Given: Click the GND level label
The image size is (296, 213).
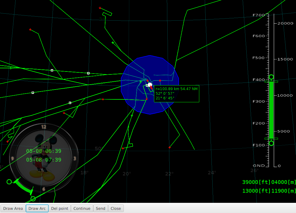Looking at the screenshot, I should (x=259, y=166).
